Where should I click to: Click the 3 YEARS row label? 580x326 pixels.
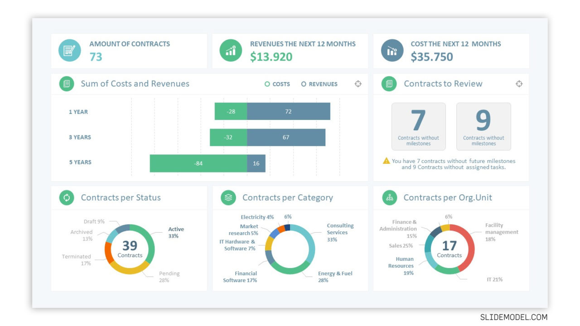pyautogui.click(x=80, y=137)
